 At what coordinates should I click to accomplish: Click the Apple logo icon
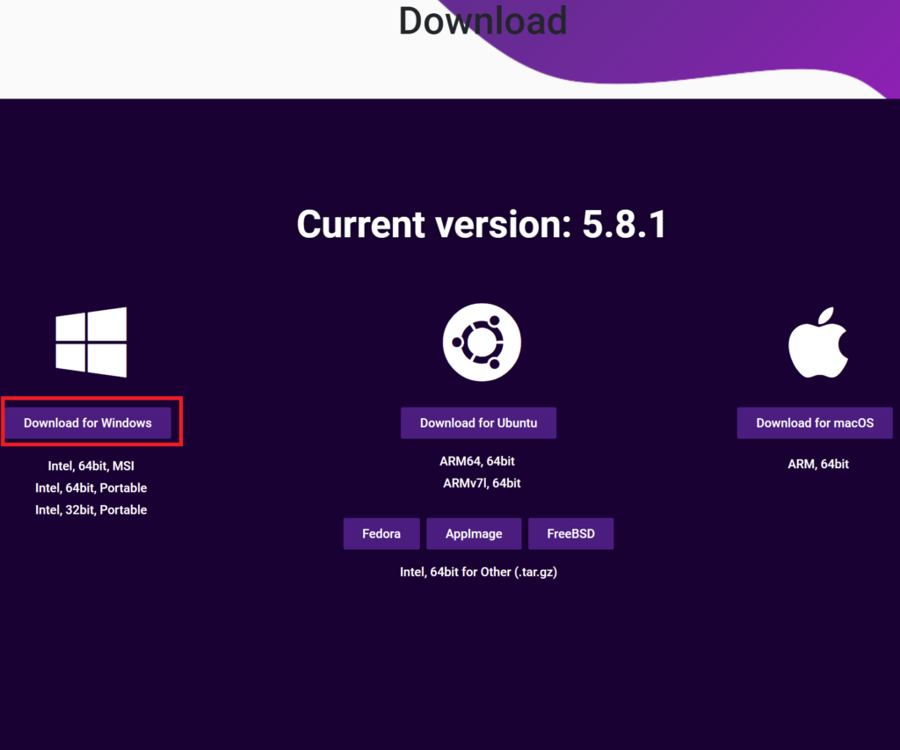818,343
